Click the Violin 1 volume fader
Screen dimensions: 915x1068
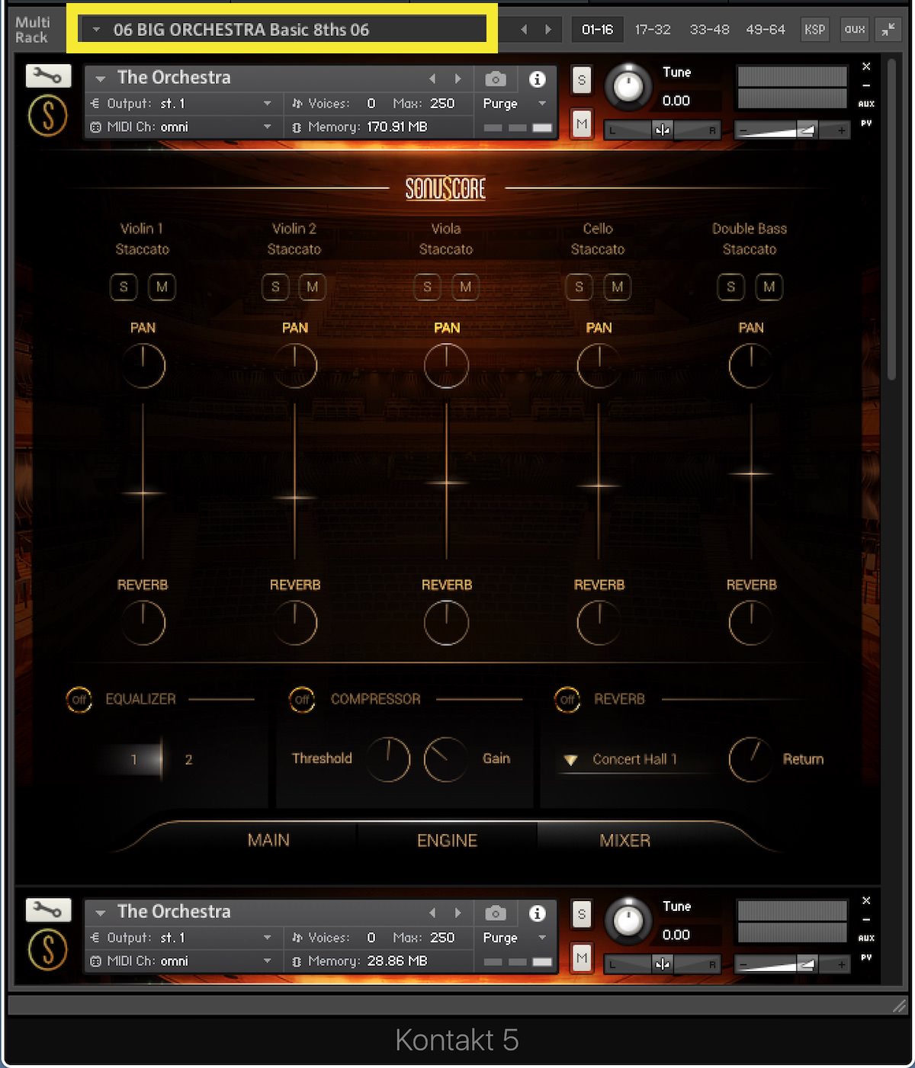(x=143, y=493)
